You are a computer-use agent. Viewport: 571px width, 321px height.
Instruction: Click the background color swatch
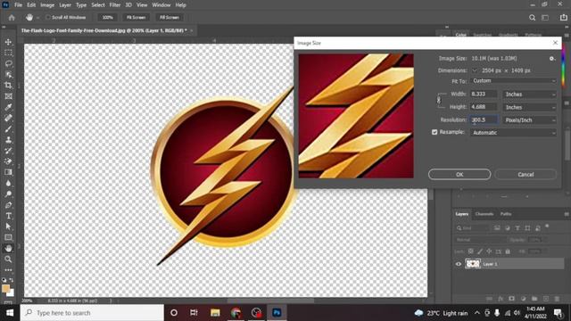[x=12, y=293]
